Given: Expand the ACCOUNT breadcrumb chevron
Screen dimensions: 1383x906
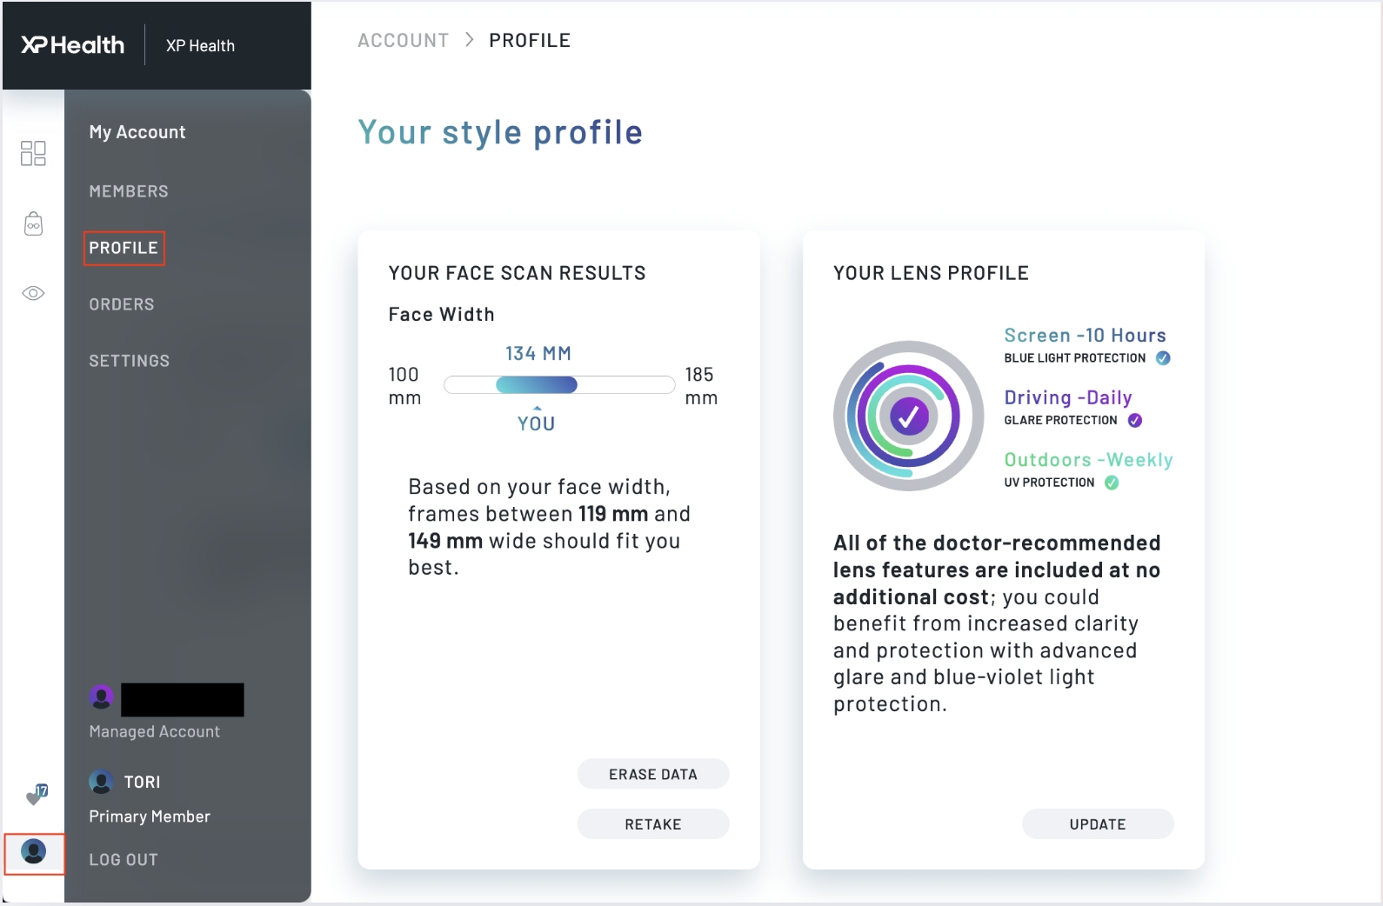Looking at the screenshot, I should click(x=468, y=39).
